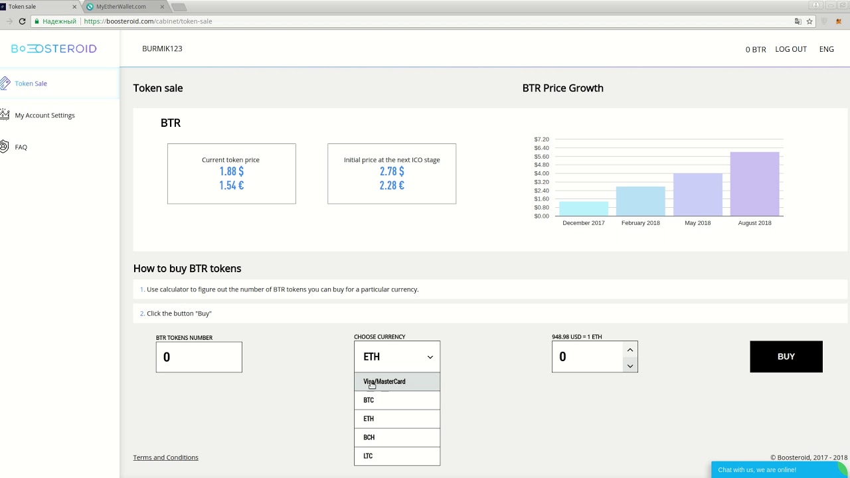Click the current price 1.54 € value
The width and height of the screenshot is (850, 478).
(232, 185)
